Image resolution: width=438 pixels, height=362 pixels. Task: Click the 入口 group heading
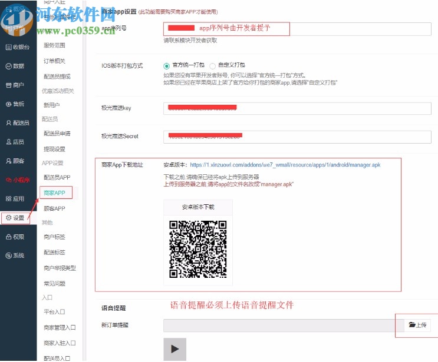[47, 298]
